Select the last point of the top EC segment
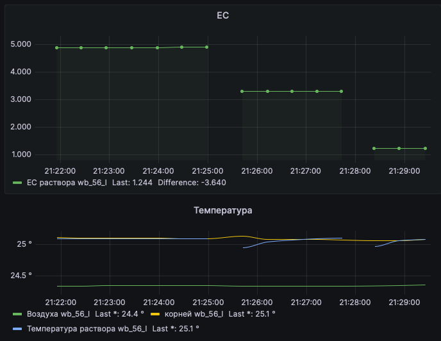This screenshot has height=341, width=441. (206, 47)
